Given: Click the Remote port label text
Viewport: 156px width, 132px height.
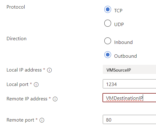Looking at the screenshot, I should tap(20, 120).
